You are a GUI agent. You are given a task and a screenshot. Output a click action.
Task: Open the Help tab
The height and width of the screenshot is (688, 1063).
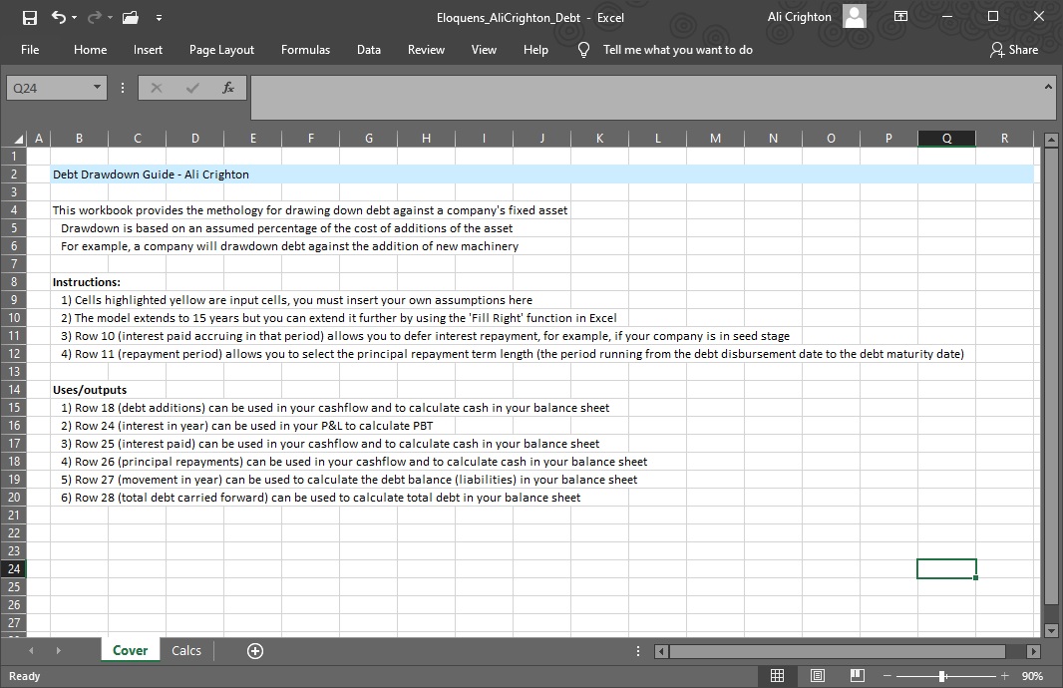535,50
